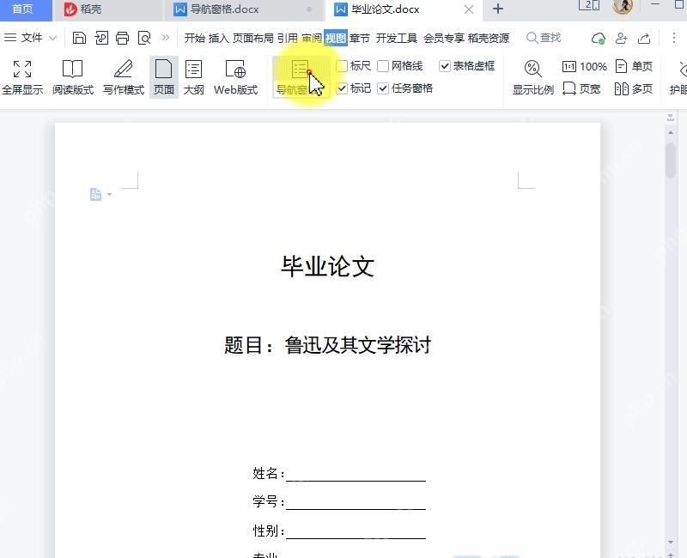Toggle the 表格虚框 checkbox
The height and width of the screenshot is (558, 687).
445,66
